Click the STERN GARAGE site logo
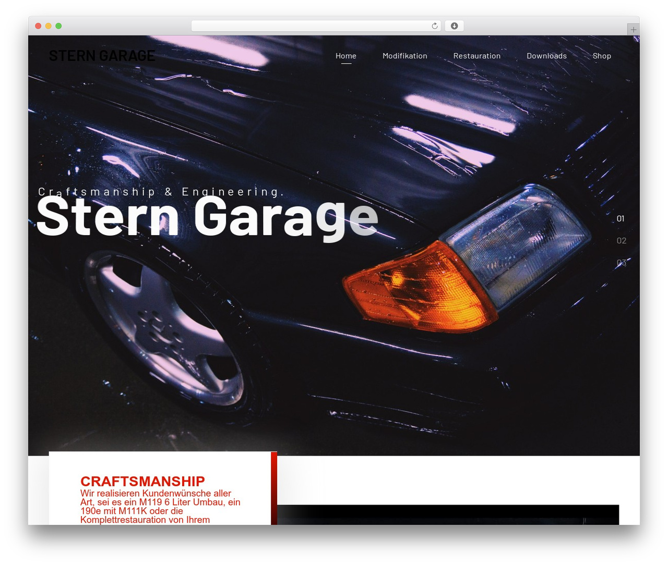The width and height of the screenshot is (668, 565). click(102, 56)
